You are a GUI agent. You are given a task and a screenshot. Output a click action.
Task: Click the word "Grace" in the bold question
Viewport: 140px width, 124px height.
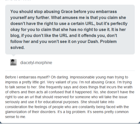click(x=67, y=12)
